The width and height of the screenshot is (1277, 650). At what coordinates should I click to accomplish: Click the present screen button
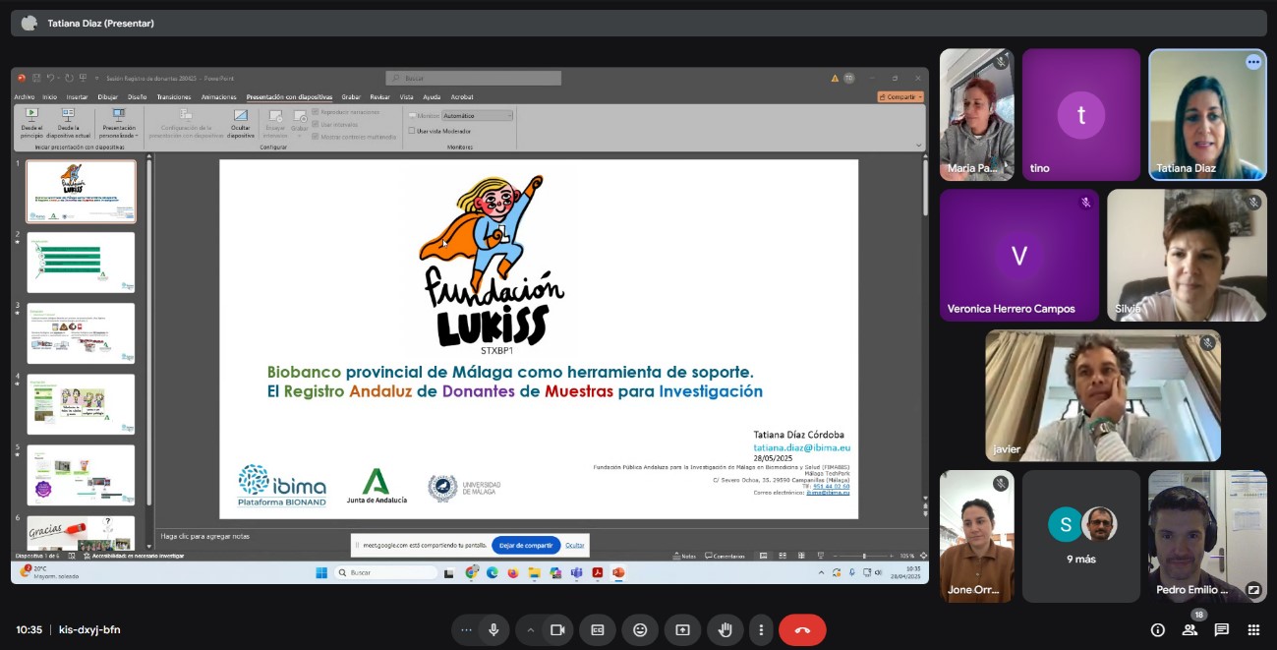682,629
